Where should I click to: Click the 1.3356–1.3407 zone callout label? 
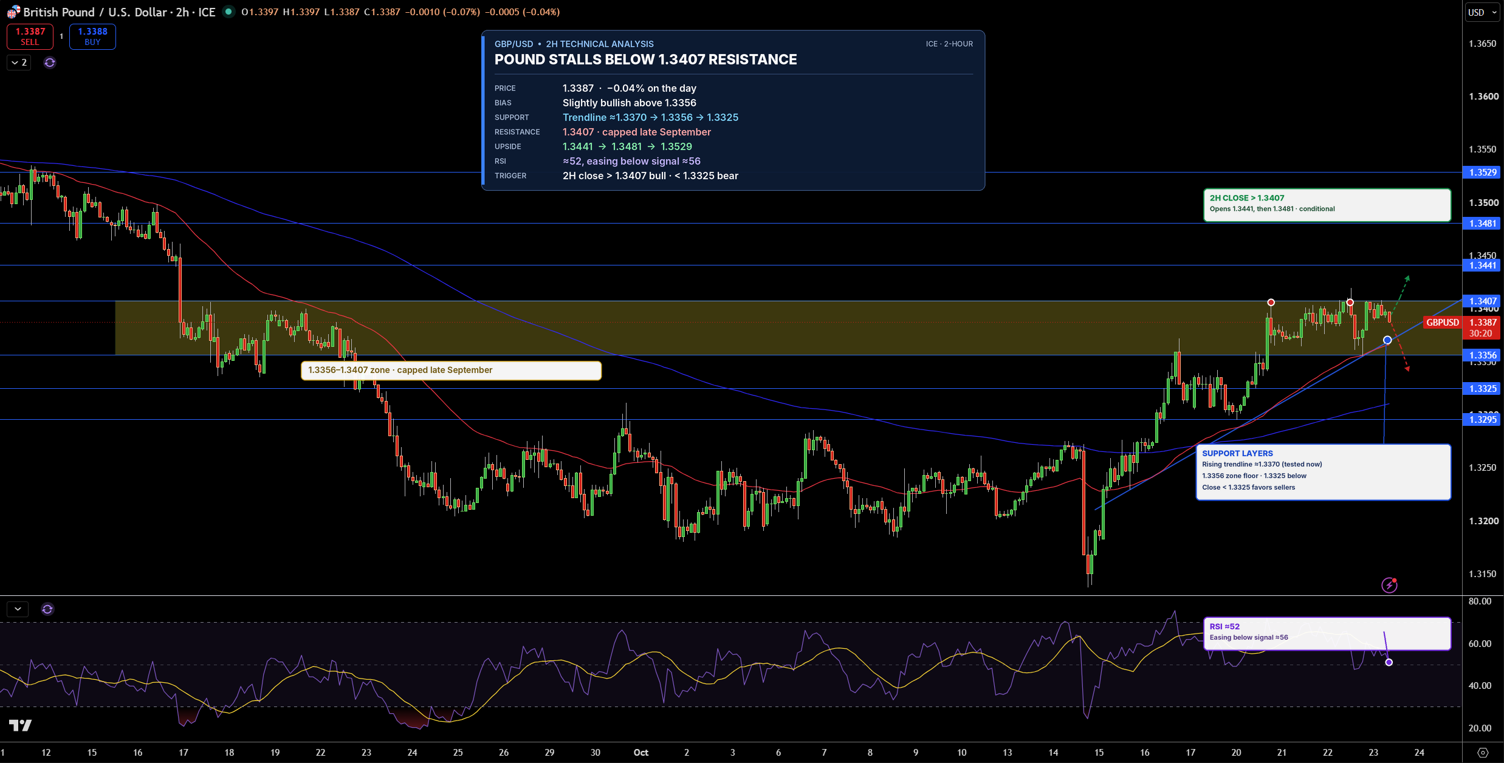[451, 371]
